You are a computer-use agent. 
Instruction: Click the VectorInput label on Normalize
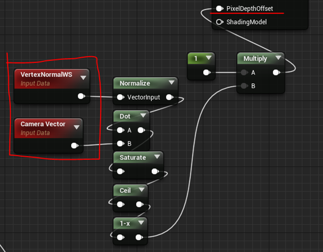144,97
